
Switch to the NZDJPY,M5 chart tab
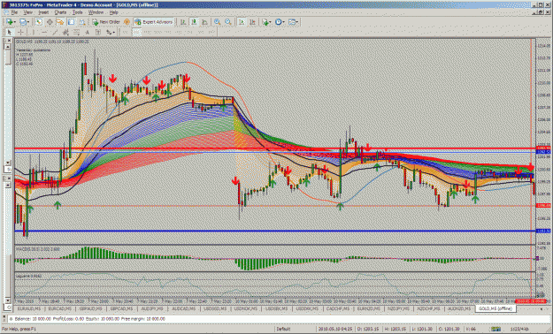coord(398,308)
